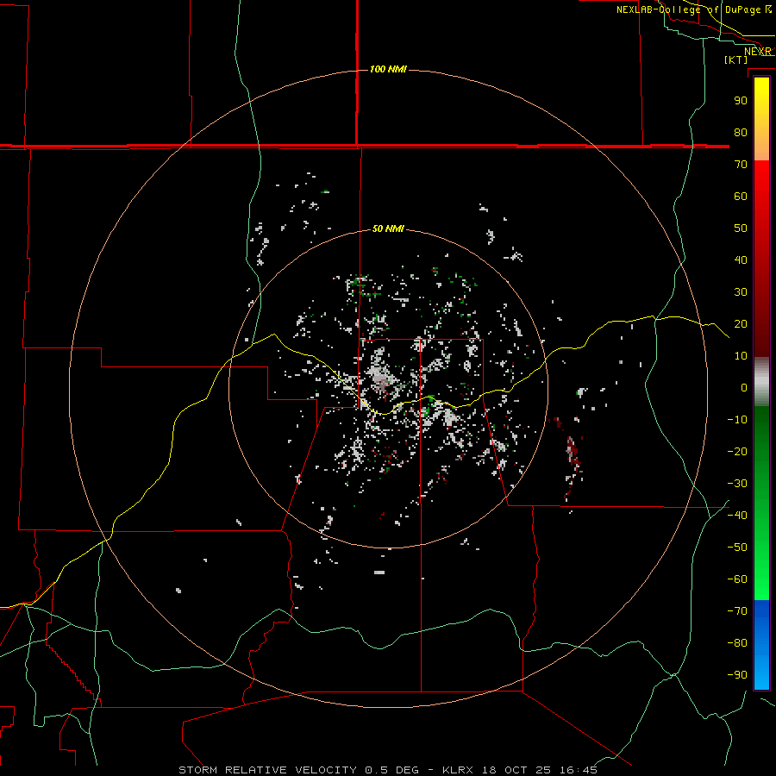Click the 50 NMI range ring label
Image resolution: width=776 pixels, height=776 pixels.
[x=388, y=228]
